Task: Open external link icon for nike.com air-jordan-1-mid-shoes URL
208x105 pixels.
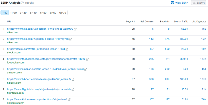Action: coord(75,29)
